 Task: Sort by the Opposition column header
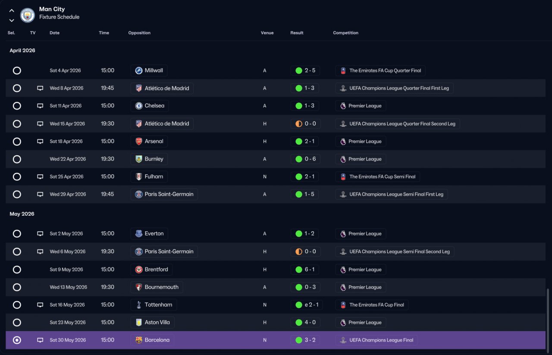coord(139,33)
